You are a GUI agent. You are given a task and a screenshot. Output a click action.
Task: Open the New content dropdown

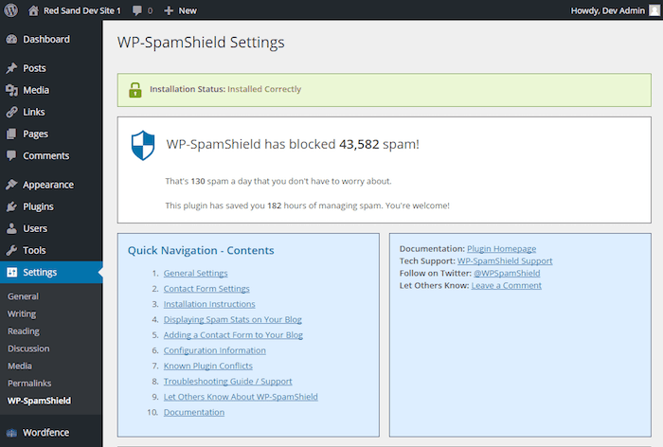[x=181, y=10]
